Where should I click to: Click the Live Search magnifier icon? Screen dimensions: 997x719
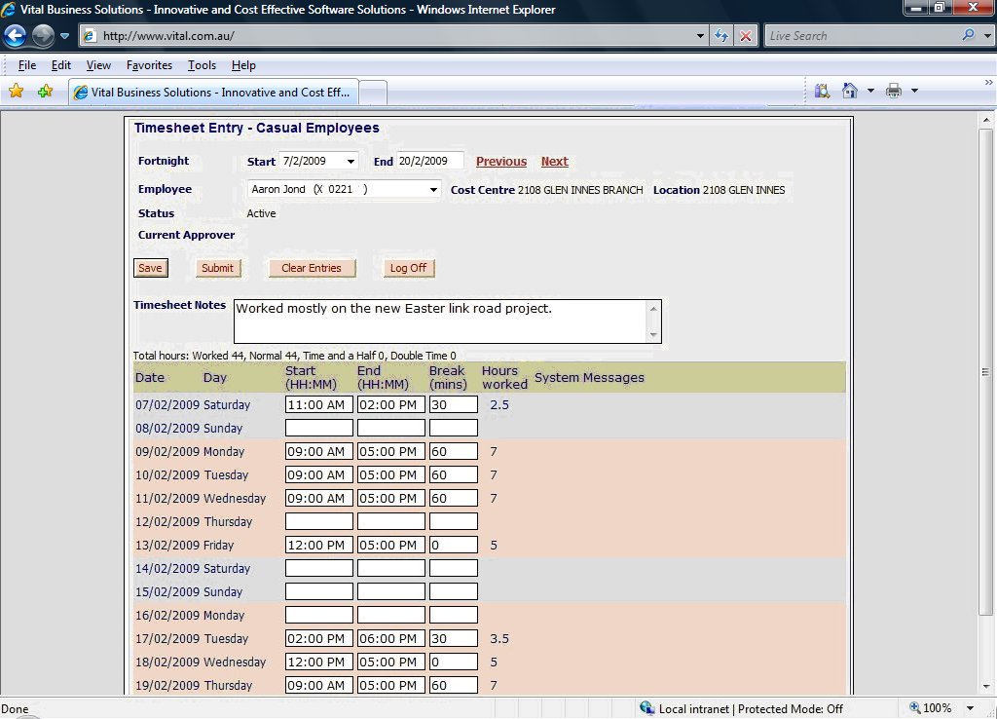pyautogui.click(x=969, y=36)
